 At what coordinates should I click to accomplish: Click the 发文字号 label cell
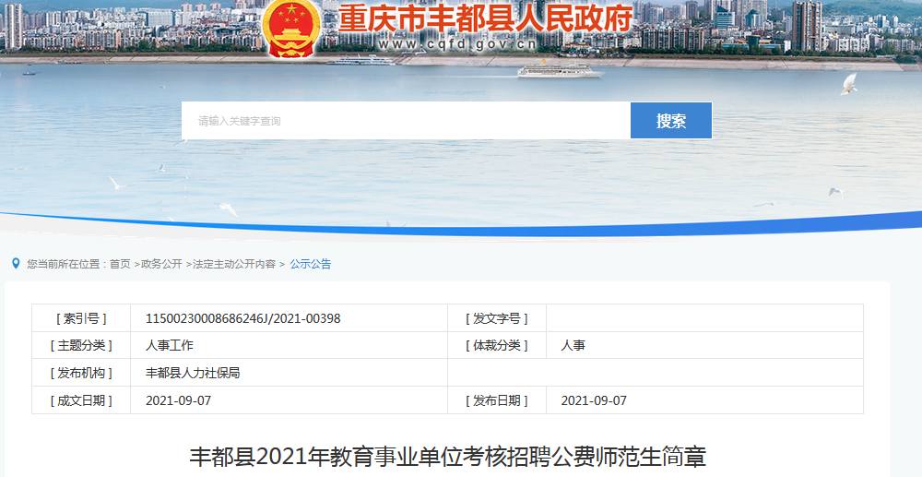pyautogui.click(x=497, y=318)
